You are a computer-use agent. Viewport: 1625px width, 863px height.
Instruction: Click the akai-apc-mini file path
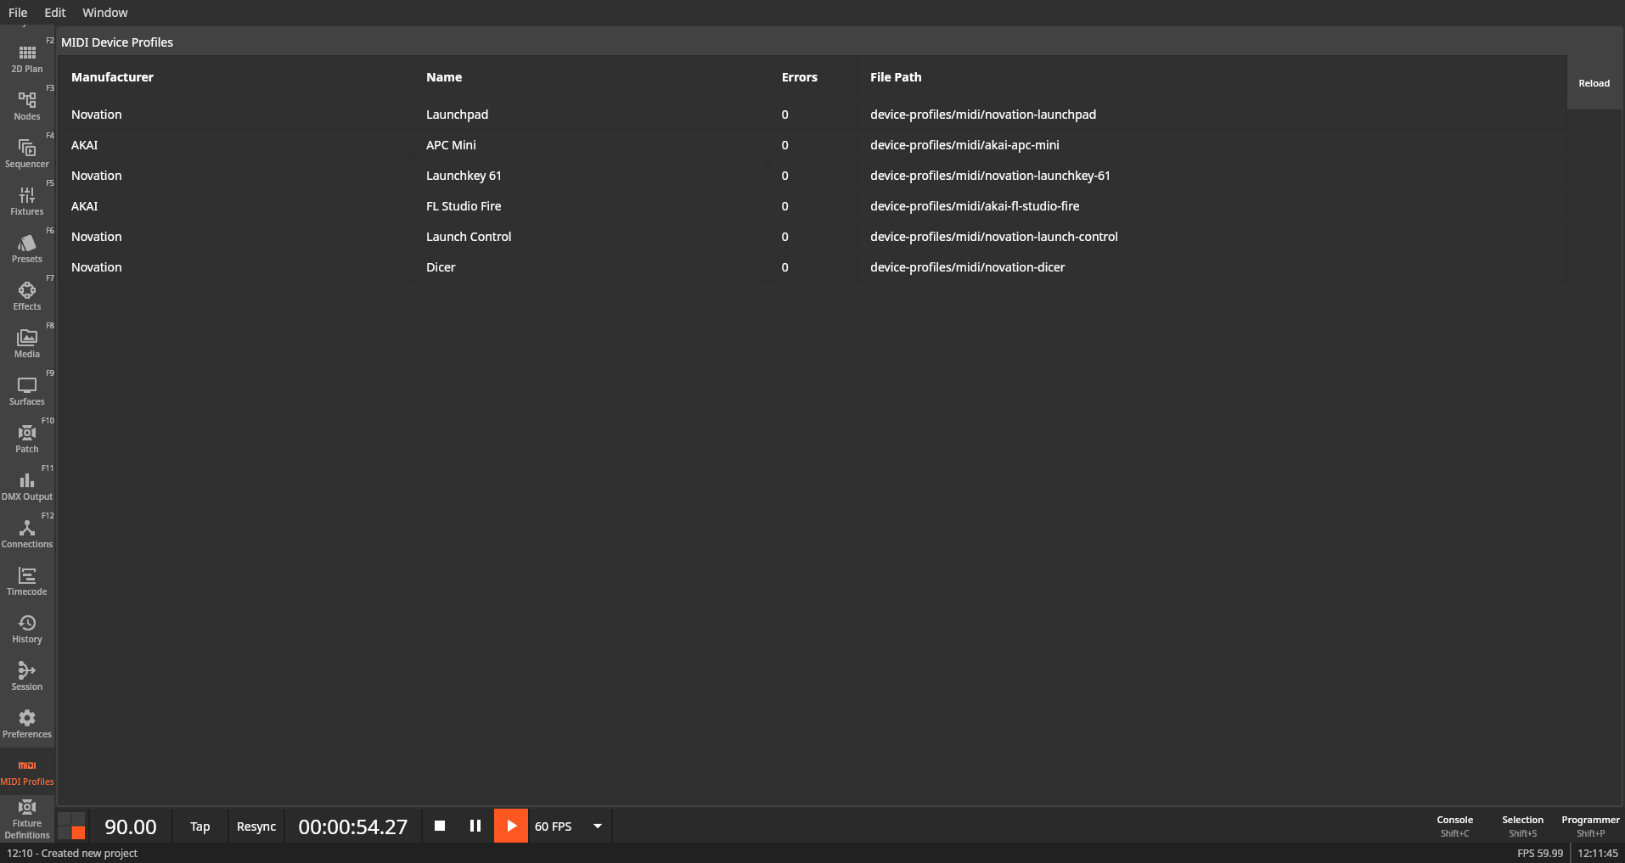point(964,145)
